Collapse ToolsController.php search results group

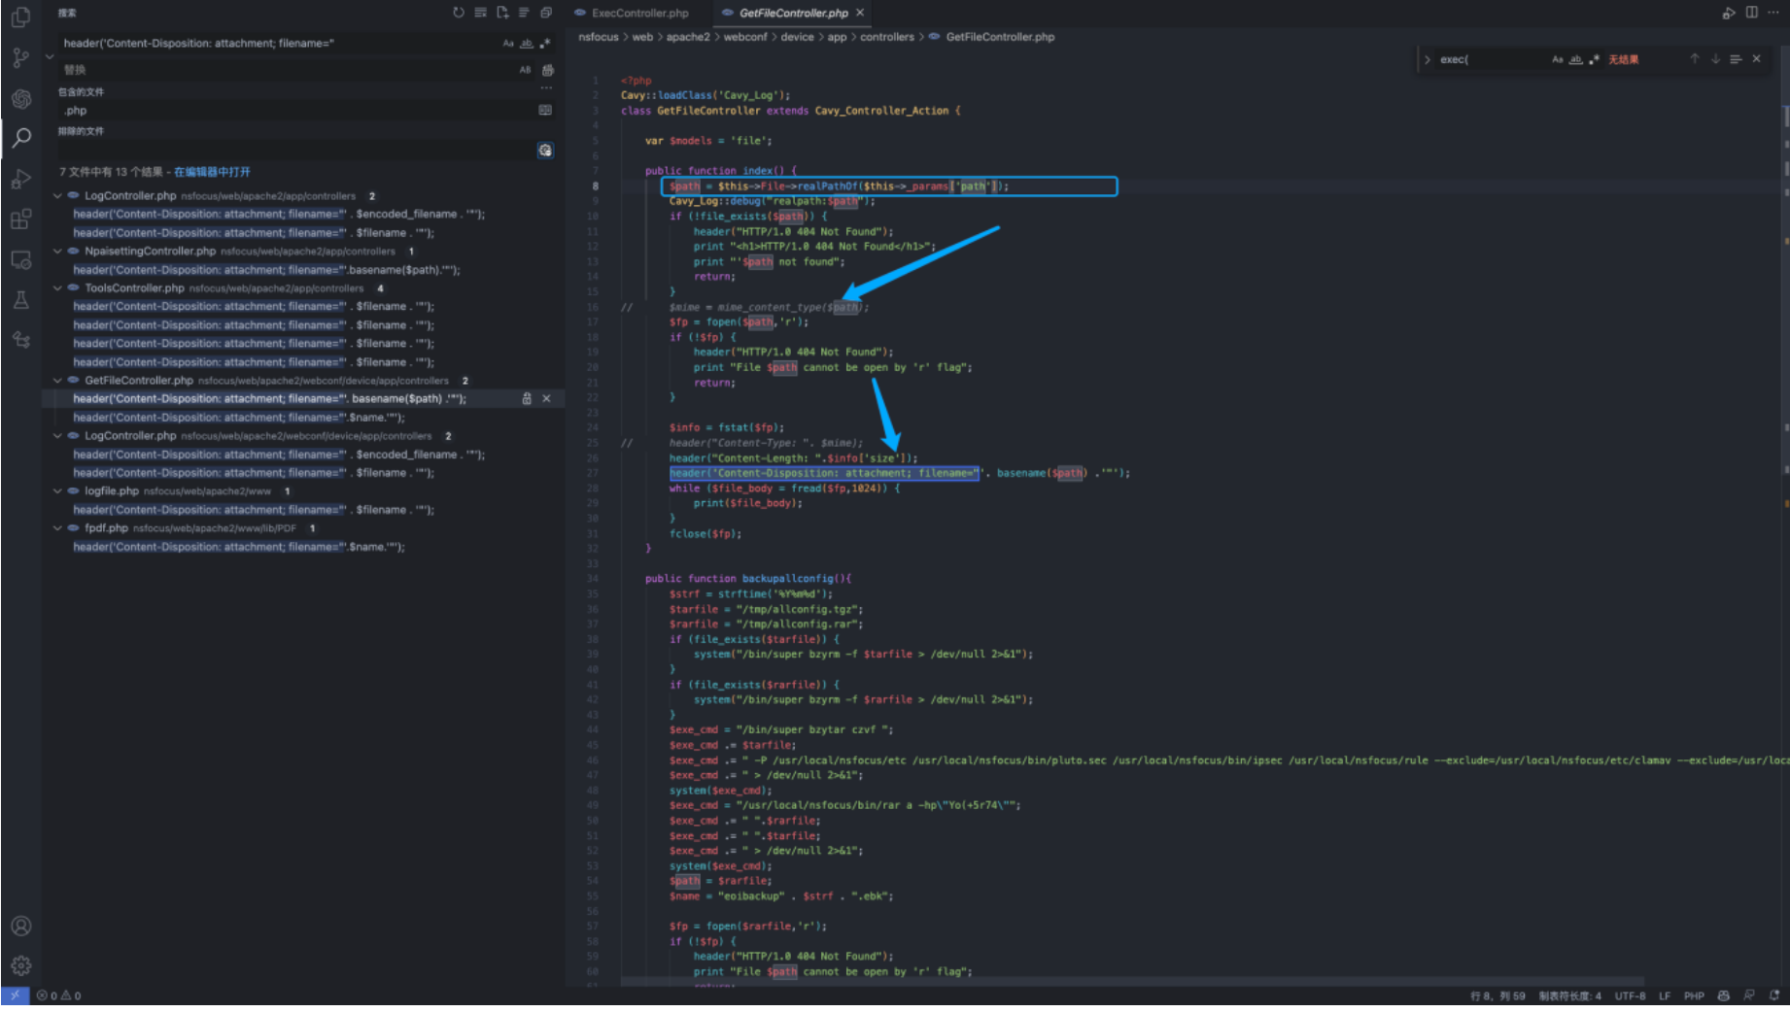click(57, 288)
